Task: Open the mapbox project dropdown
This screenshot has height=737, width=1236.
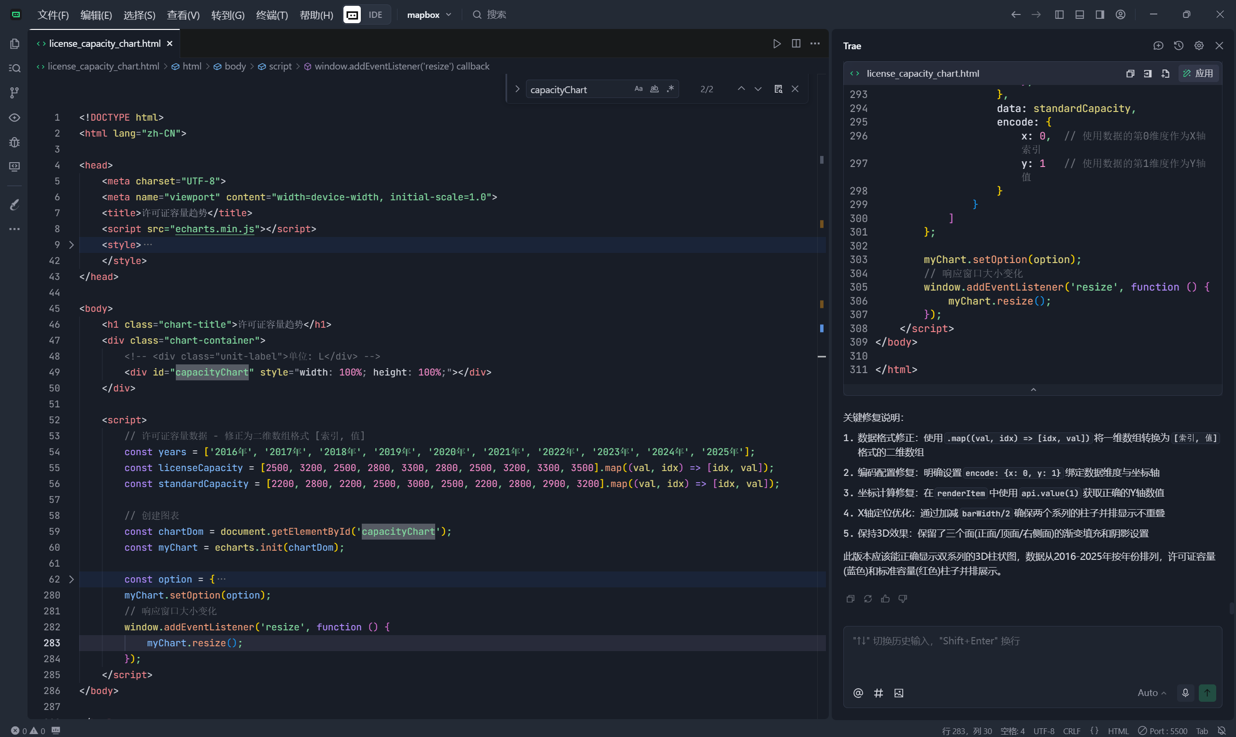Action: click(x=429, y=14)
